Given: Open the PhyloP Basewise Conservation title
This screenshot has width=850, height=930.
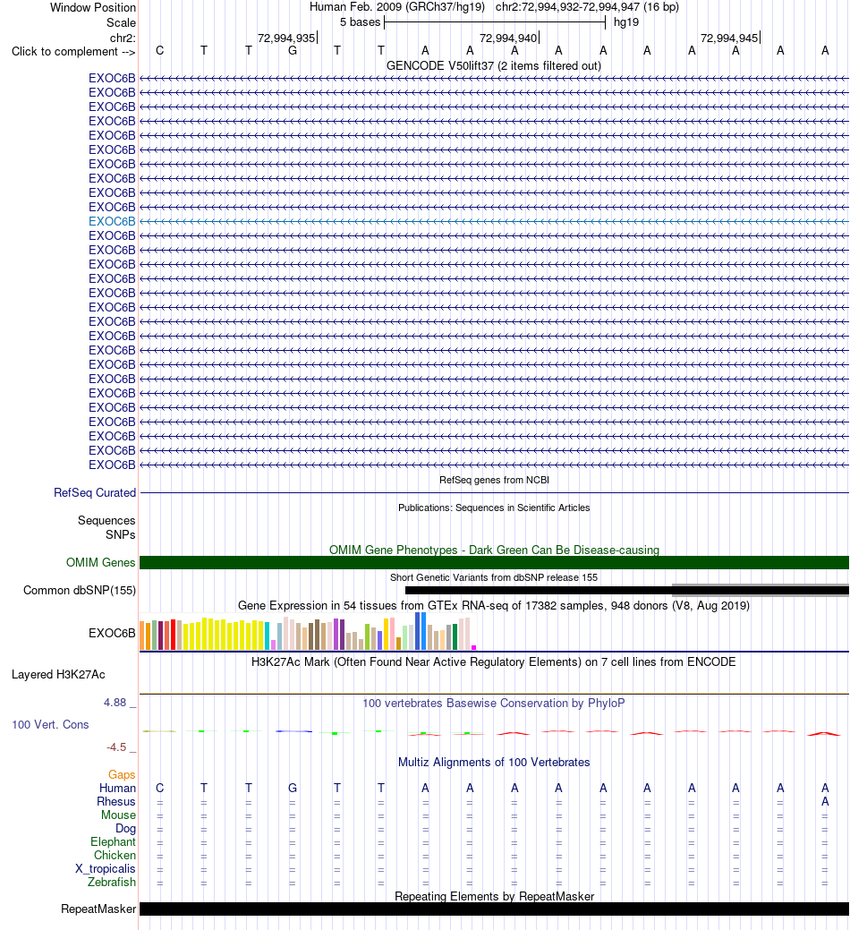Looking at the screenshot, I should 494,704.
